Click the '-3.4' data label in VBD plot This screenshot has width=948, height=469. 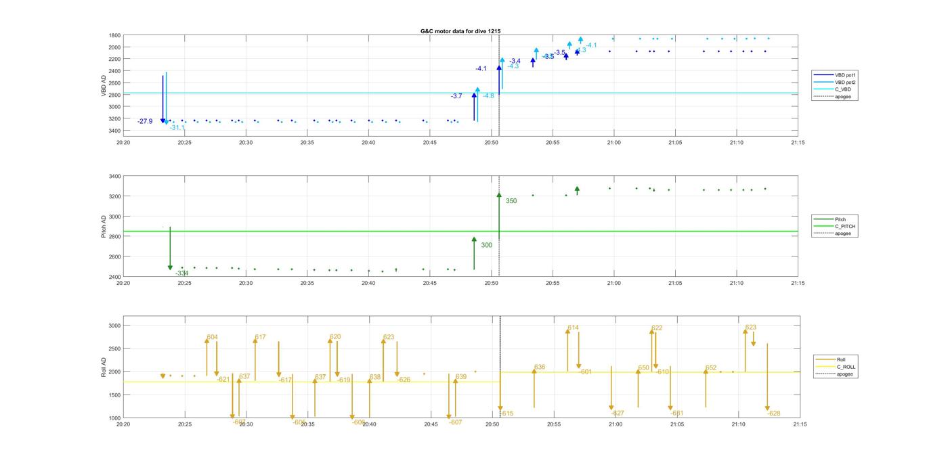(x=515, y=61)
